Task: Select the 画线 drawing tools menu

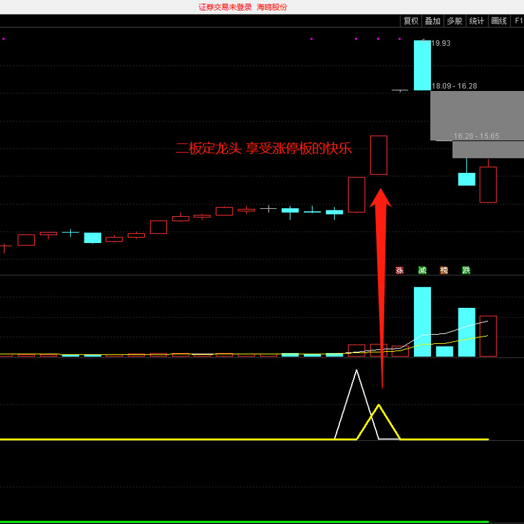Action: (499, 21)
